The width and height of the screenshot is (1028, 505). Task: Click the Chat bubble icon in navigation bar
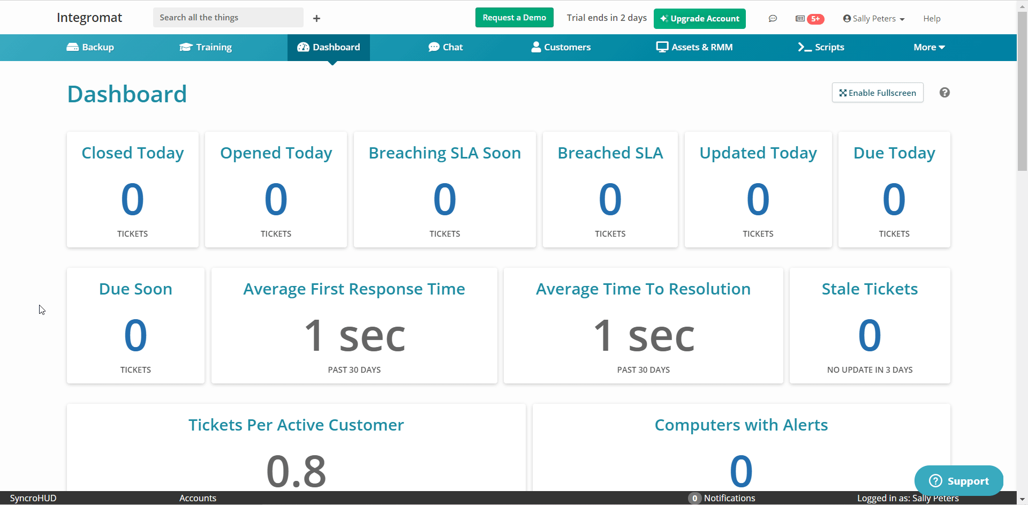434,47
